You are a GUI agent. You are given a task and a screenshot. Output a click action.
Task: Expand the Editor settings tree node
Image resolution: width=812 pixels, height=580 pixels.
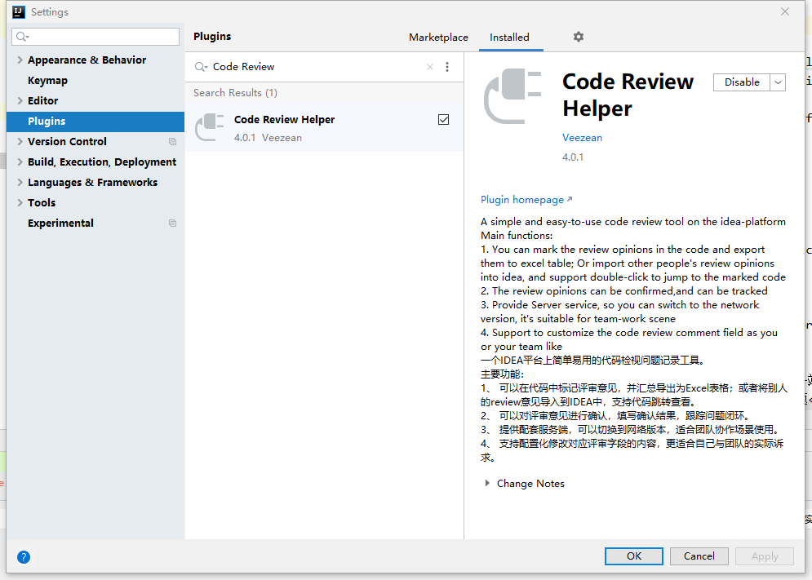20,100
